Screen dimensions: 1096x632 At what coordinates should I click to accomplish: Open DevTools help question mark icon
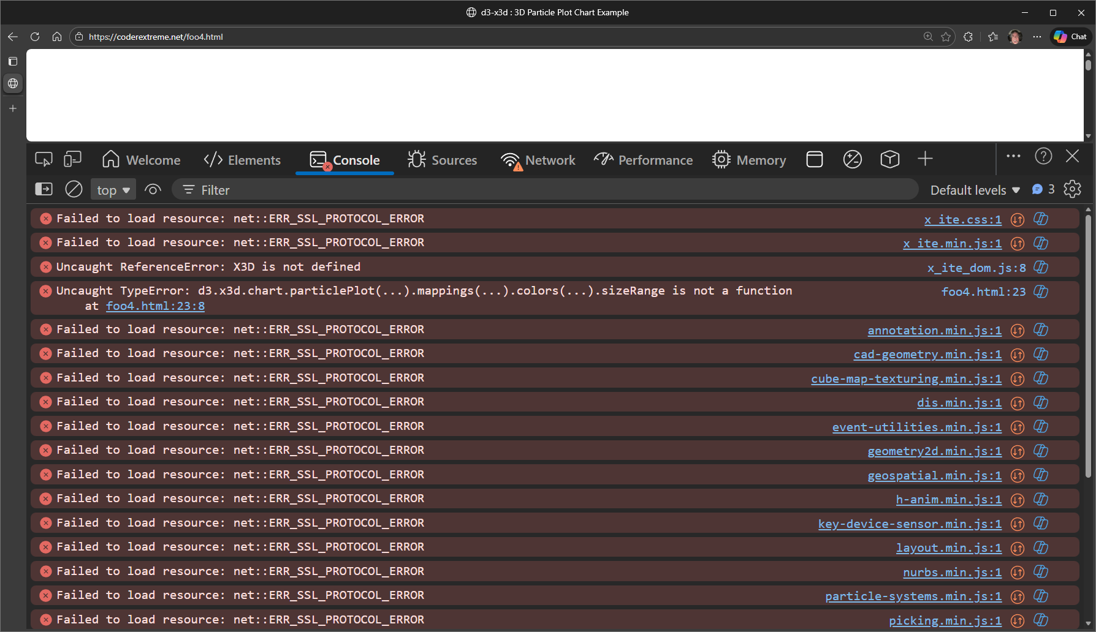[x=1043, y=157]
